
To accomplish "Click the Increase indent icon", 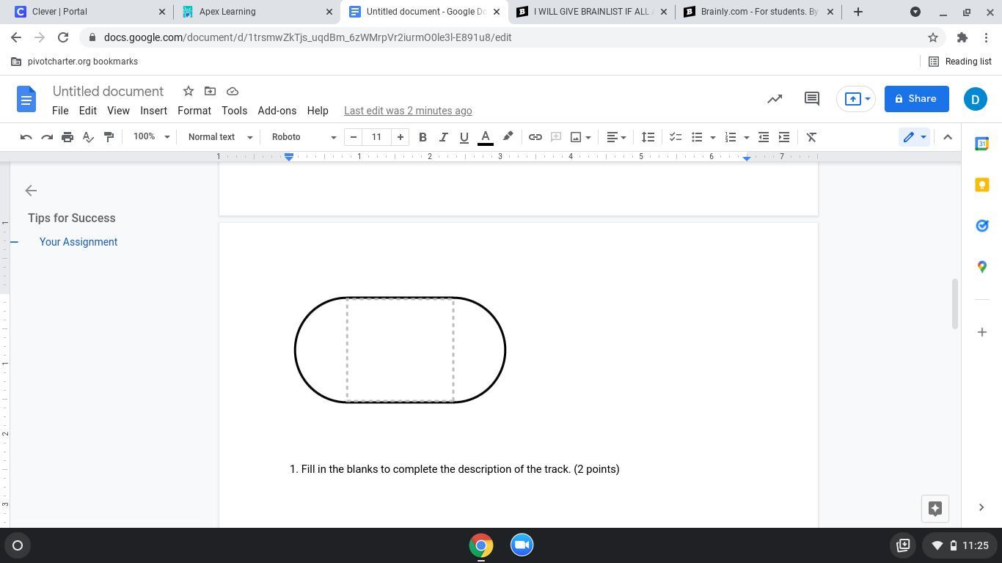I will (x=784, y=137).
